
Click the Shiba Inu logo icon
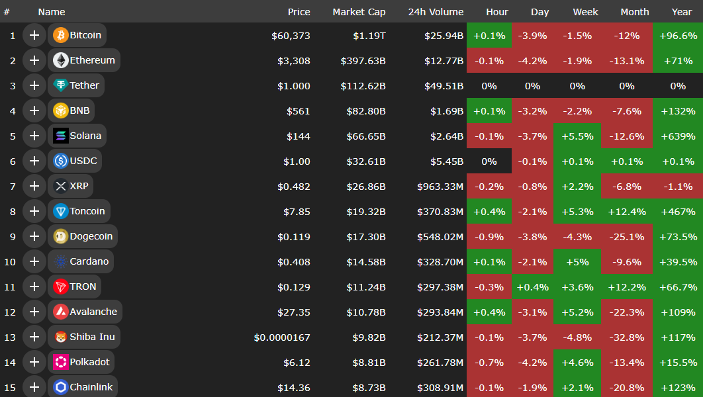pos(61,337)
